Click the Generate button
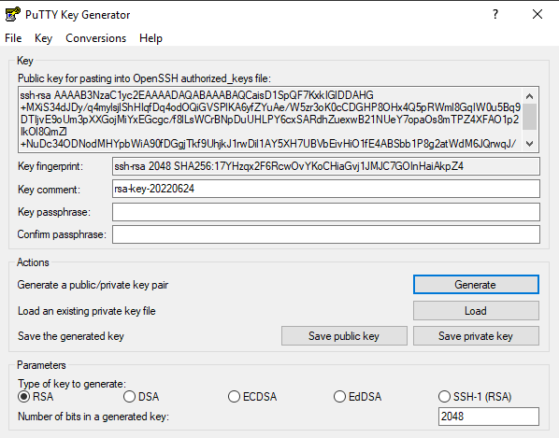 [476, 285]
